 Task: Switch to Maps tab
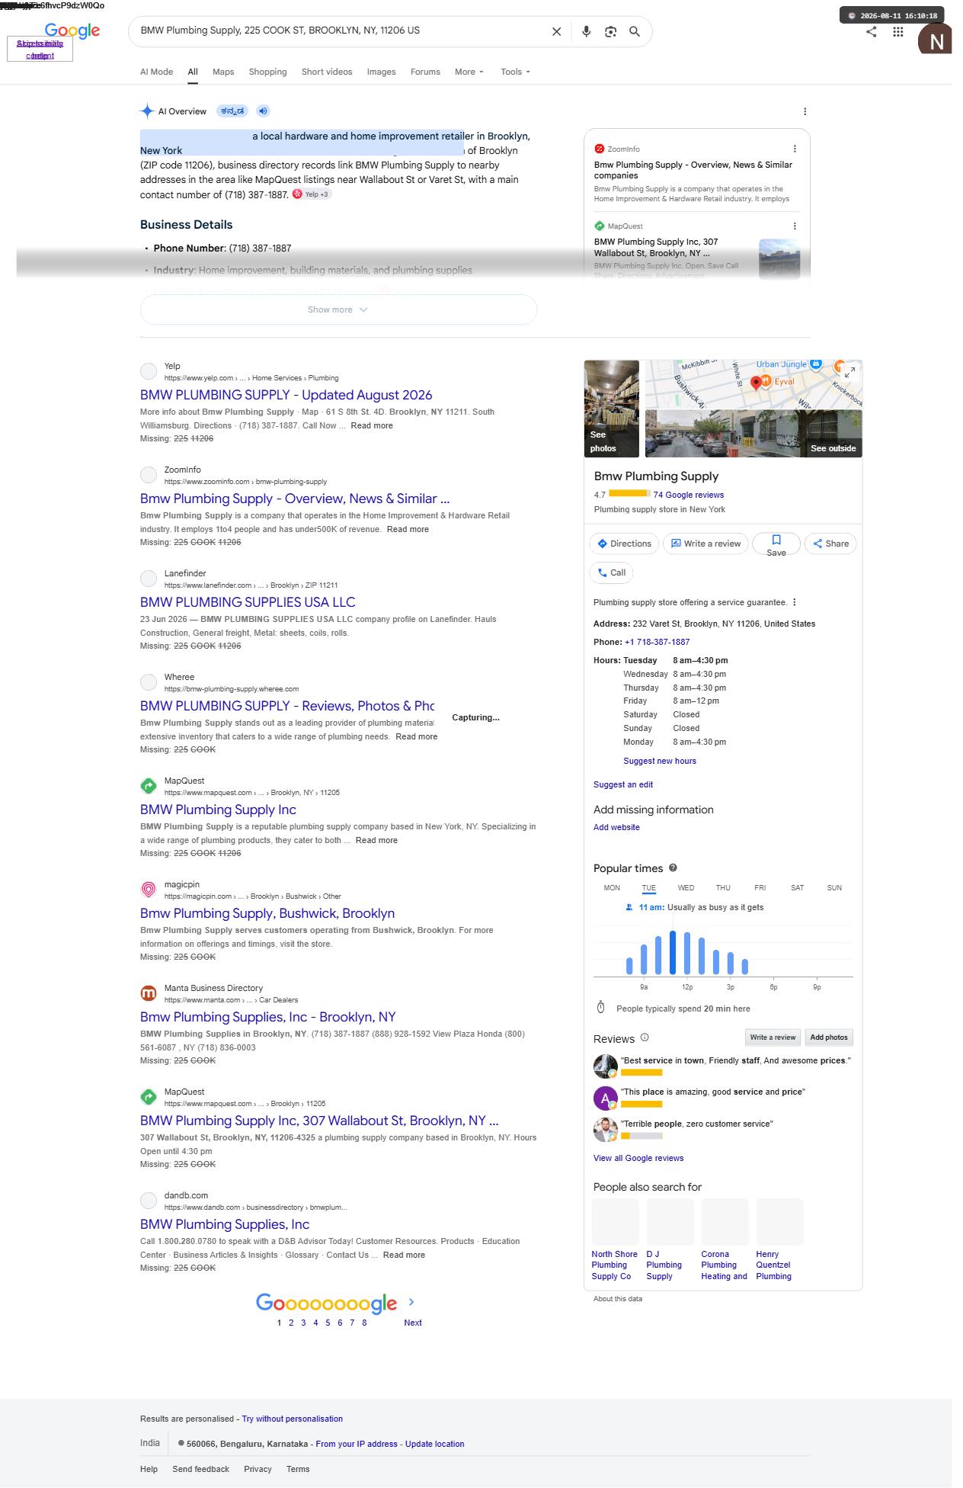tap(223, 72)
